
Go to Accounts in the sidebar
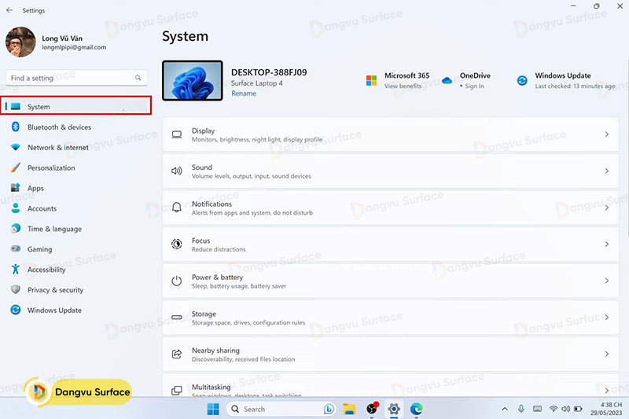coord(42,209)
